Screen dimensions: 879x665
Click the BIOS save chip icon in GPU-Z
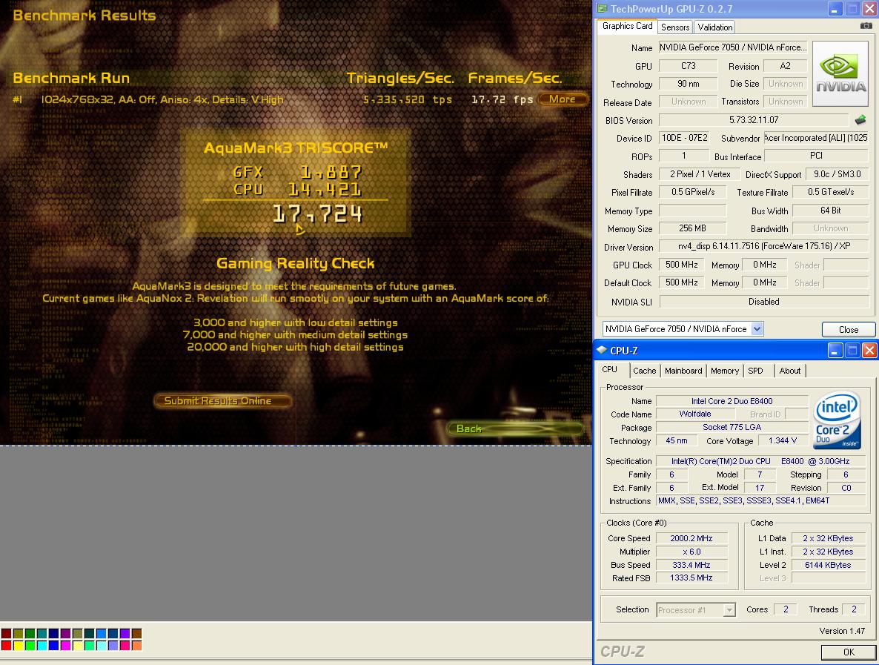coord(860,119)
